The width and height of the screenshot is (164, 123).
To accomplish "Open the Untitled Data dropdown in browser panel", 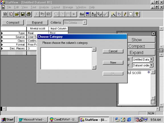I will (151, 59).
